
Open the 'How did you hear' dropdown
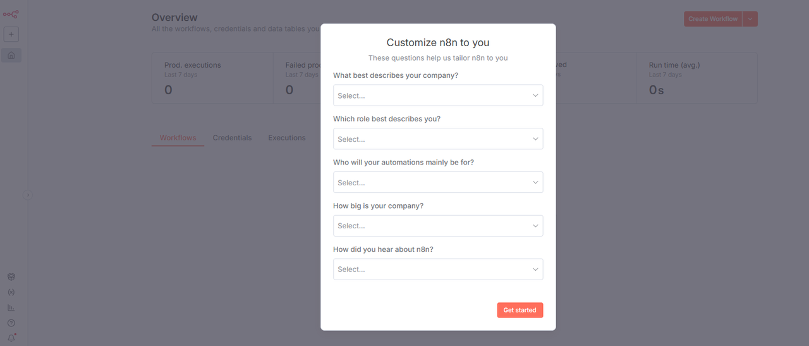438,269
